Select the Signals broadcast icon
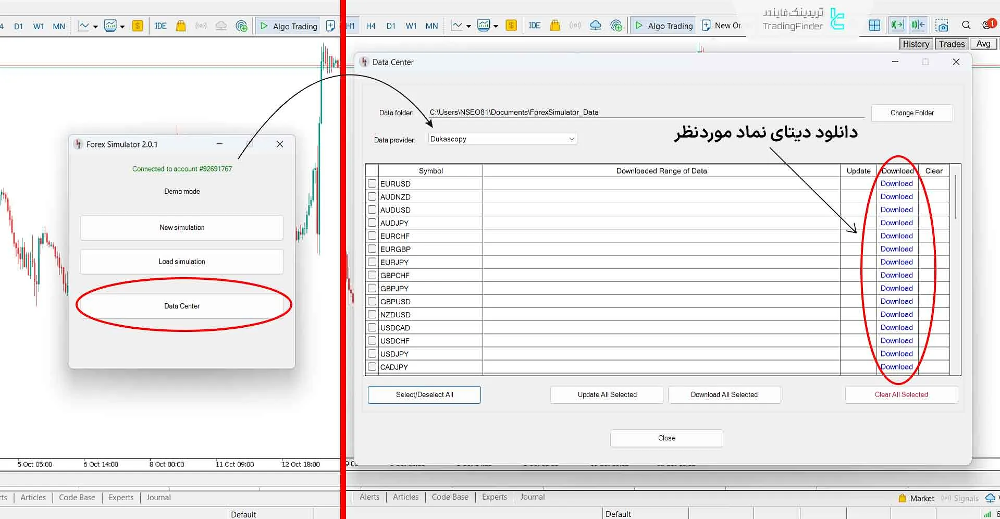 pyautogui.click(x=575, y=25)
